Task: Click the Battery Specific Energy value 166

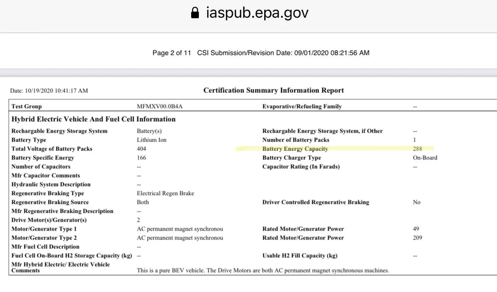Action: tap(141, 158)
